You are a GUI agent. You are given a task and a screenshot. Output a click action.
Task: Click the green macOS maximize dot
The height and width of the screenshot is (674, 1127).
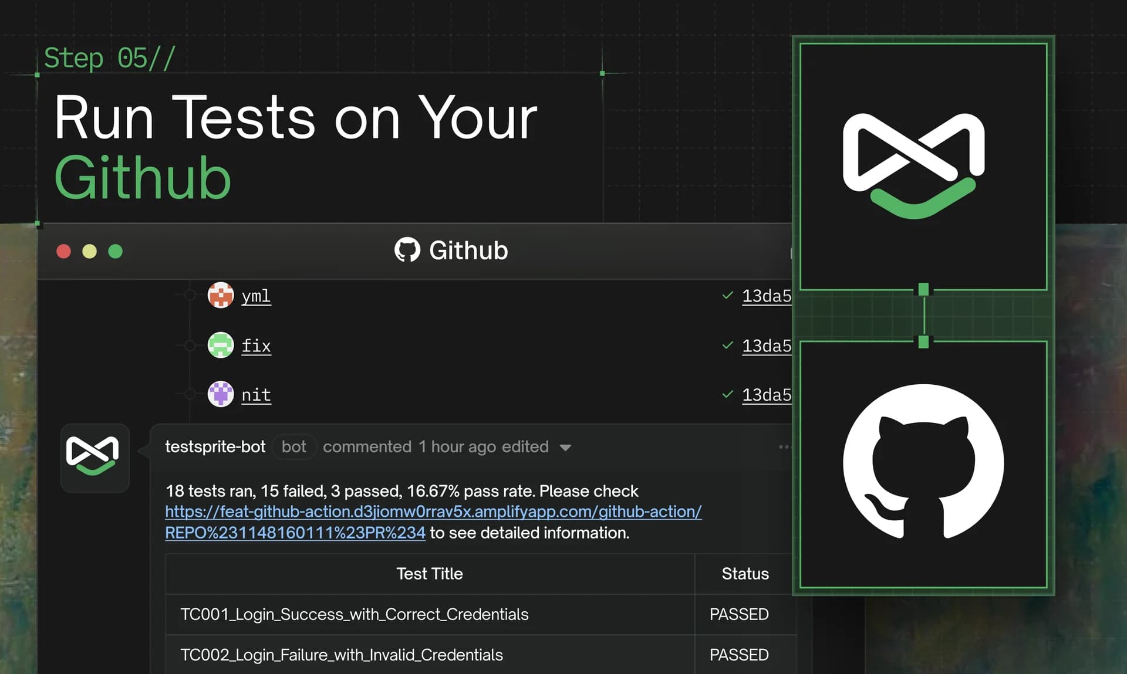pyautogui.click(x=116, y=251)
